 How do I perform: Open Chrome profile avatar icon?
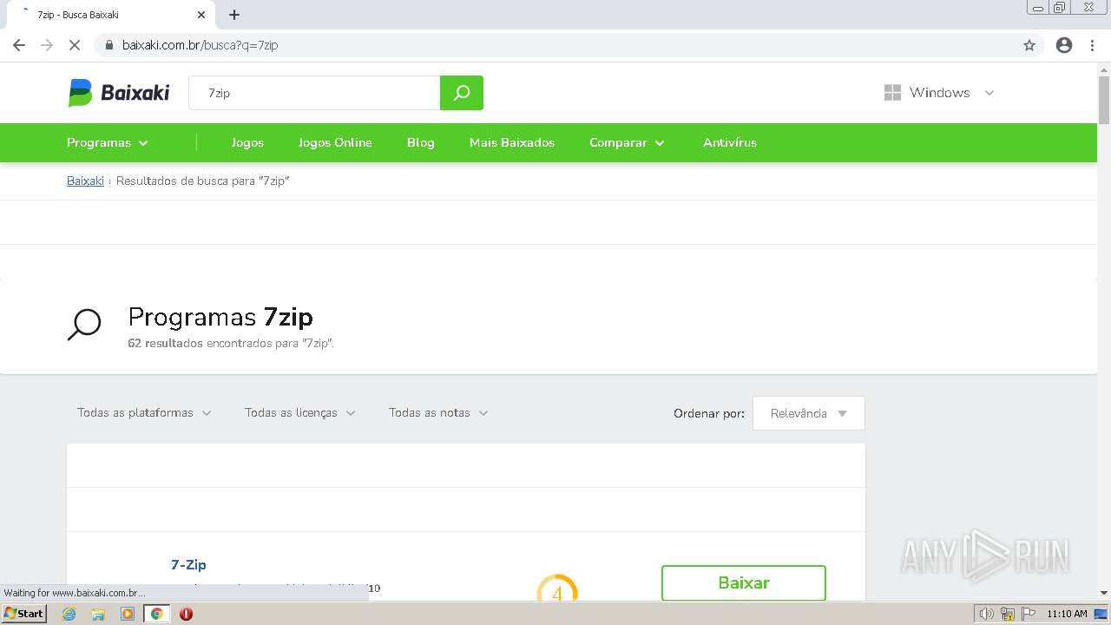(x=1064, y=45)
